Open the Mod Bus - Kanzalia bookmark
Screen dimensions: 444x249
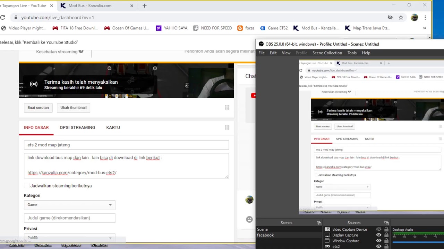tap(316, 28)
